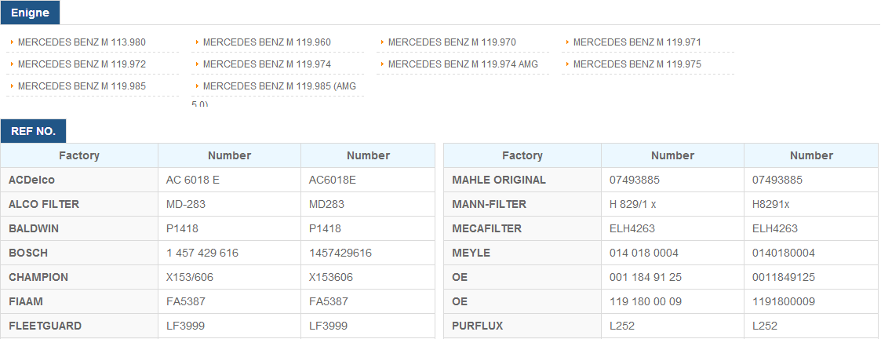Image resolution: width=881 pixels, height=339 pixels.
Task: Click the MERCEDES BENZ M 119.971 link
Action: [637, 42]
